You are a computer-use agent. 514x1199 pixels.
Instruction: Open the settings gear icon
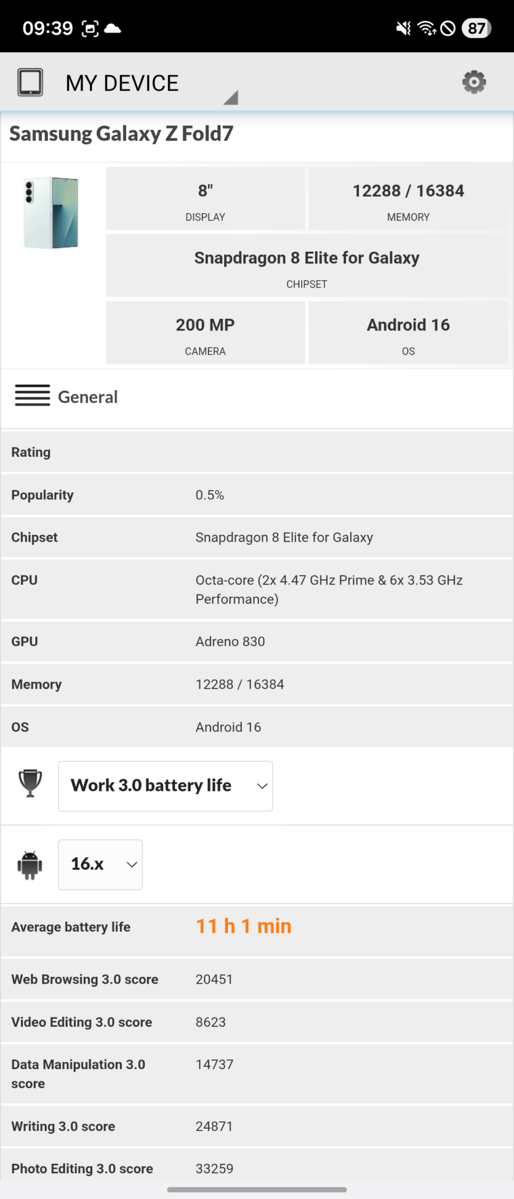[474, 82]
